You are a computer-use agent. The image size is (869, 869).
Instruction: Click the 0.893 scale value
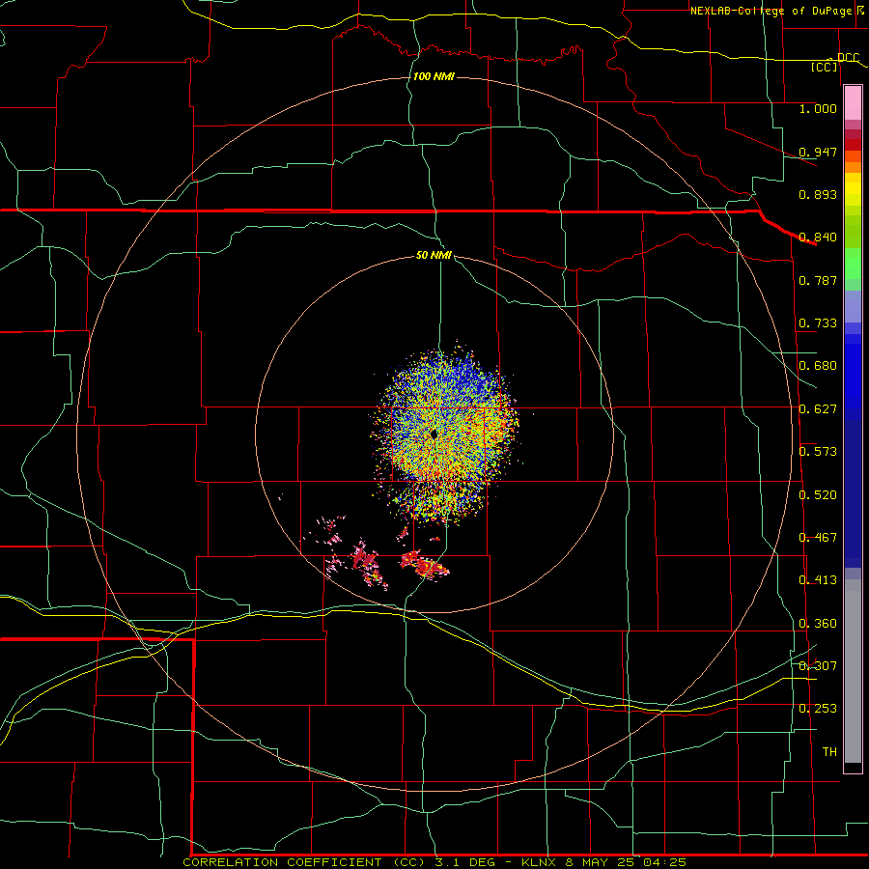(x=818, y=194)
